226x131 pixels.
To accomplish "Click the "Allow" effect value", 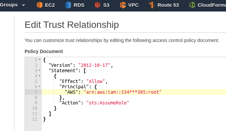I will tap(96, 81).
